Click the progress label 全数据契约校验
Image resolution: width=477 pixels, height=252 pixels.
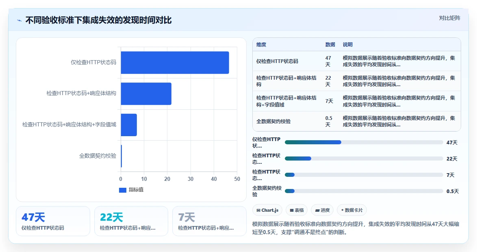(x=267, y=191)
